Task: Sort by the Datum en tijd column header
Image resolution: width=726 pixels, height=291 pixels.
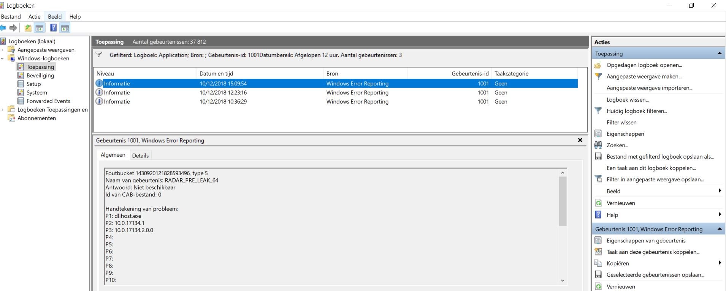Action: click(260, 74)
